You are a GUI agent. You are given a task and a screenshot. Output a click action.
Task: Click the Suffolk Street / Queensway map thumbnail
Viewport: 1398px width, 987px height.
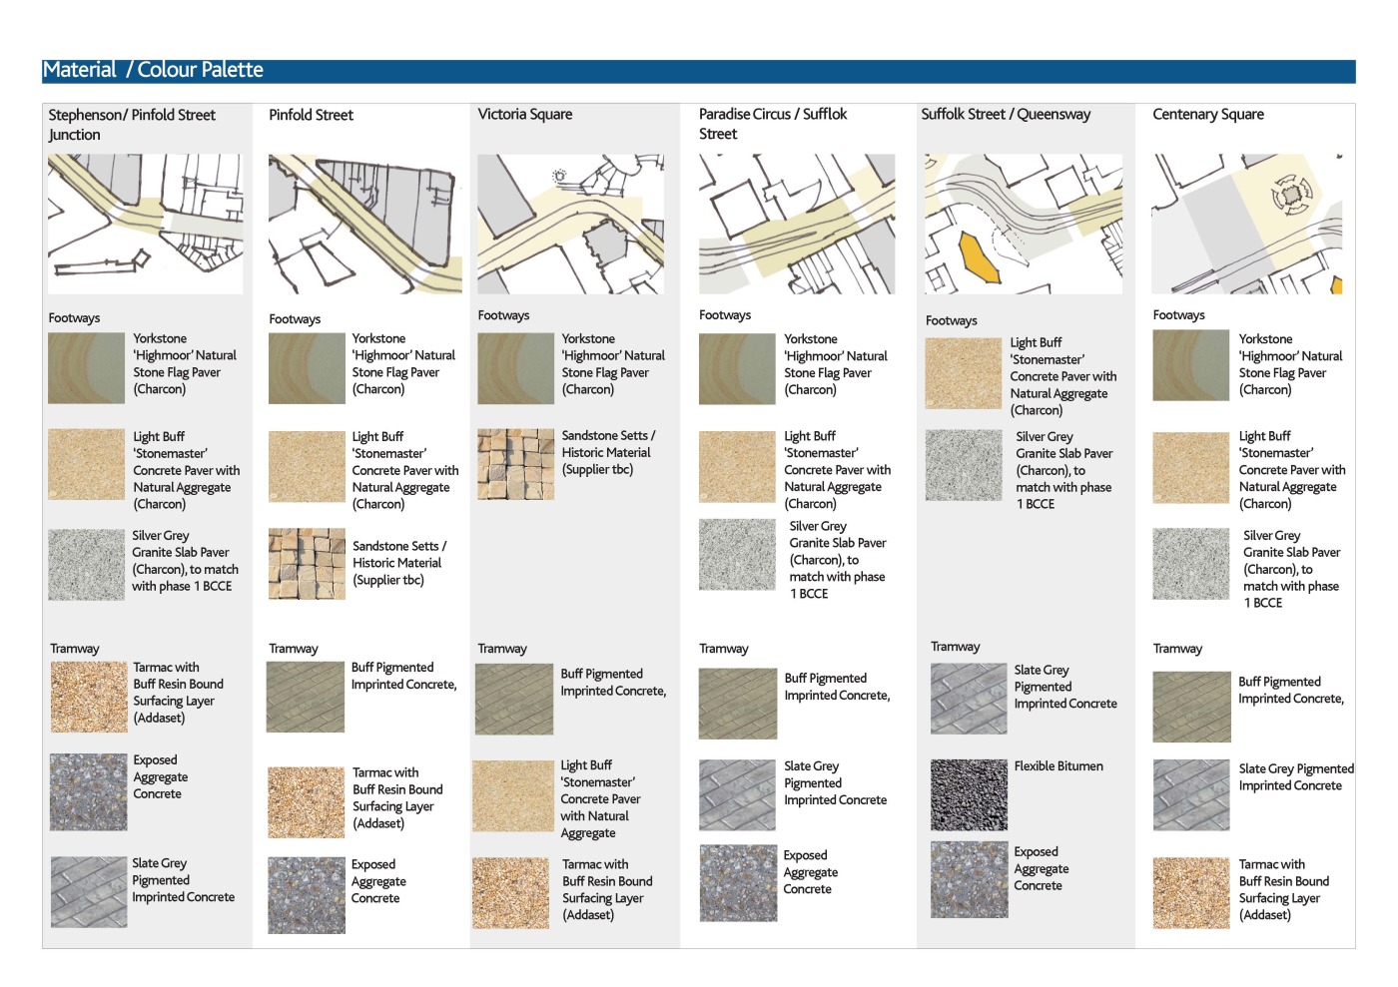click(x=1023, y=224)
